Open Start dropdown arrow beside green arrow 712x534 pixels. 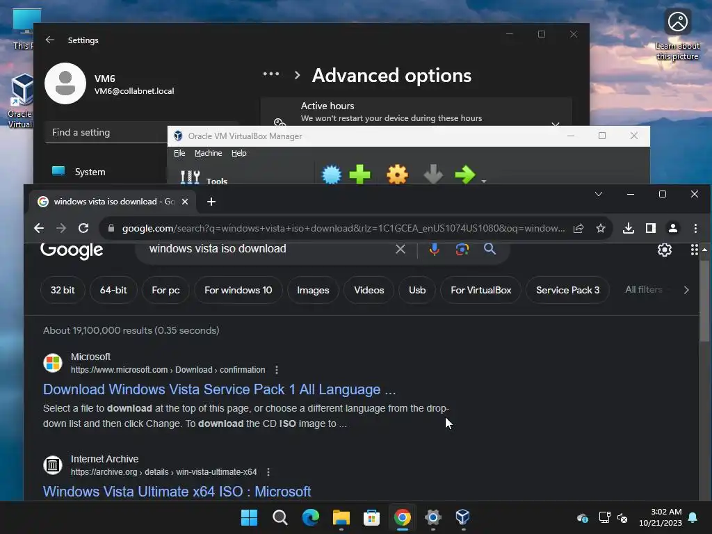[484, 181]
